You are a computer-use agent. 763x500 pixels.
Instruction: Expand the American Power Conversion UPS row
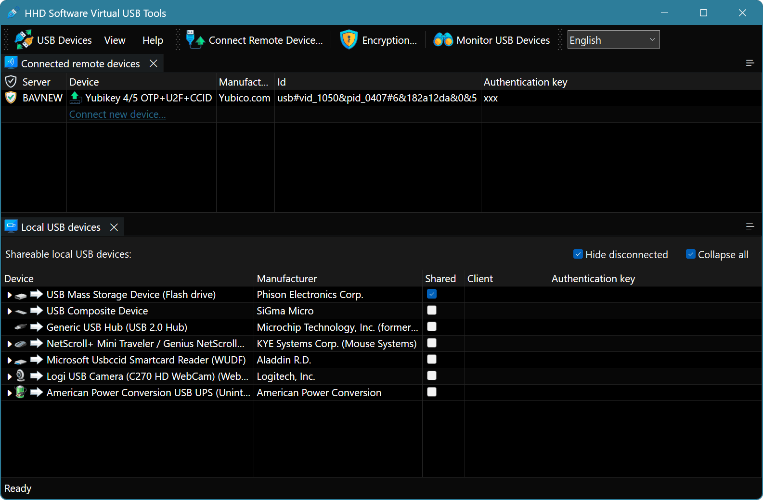point(9,393)
